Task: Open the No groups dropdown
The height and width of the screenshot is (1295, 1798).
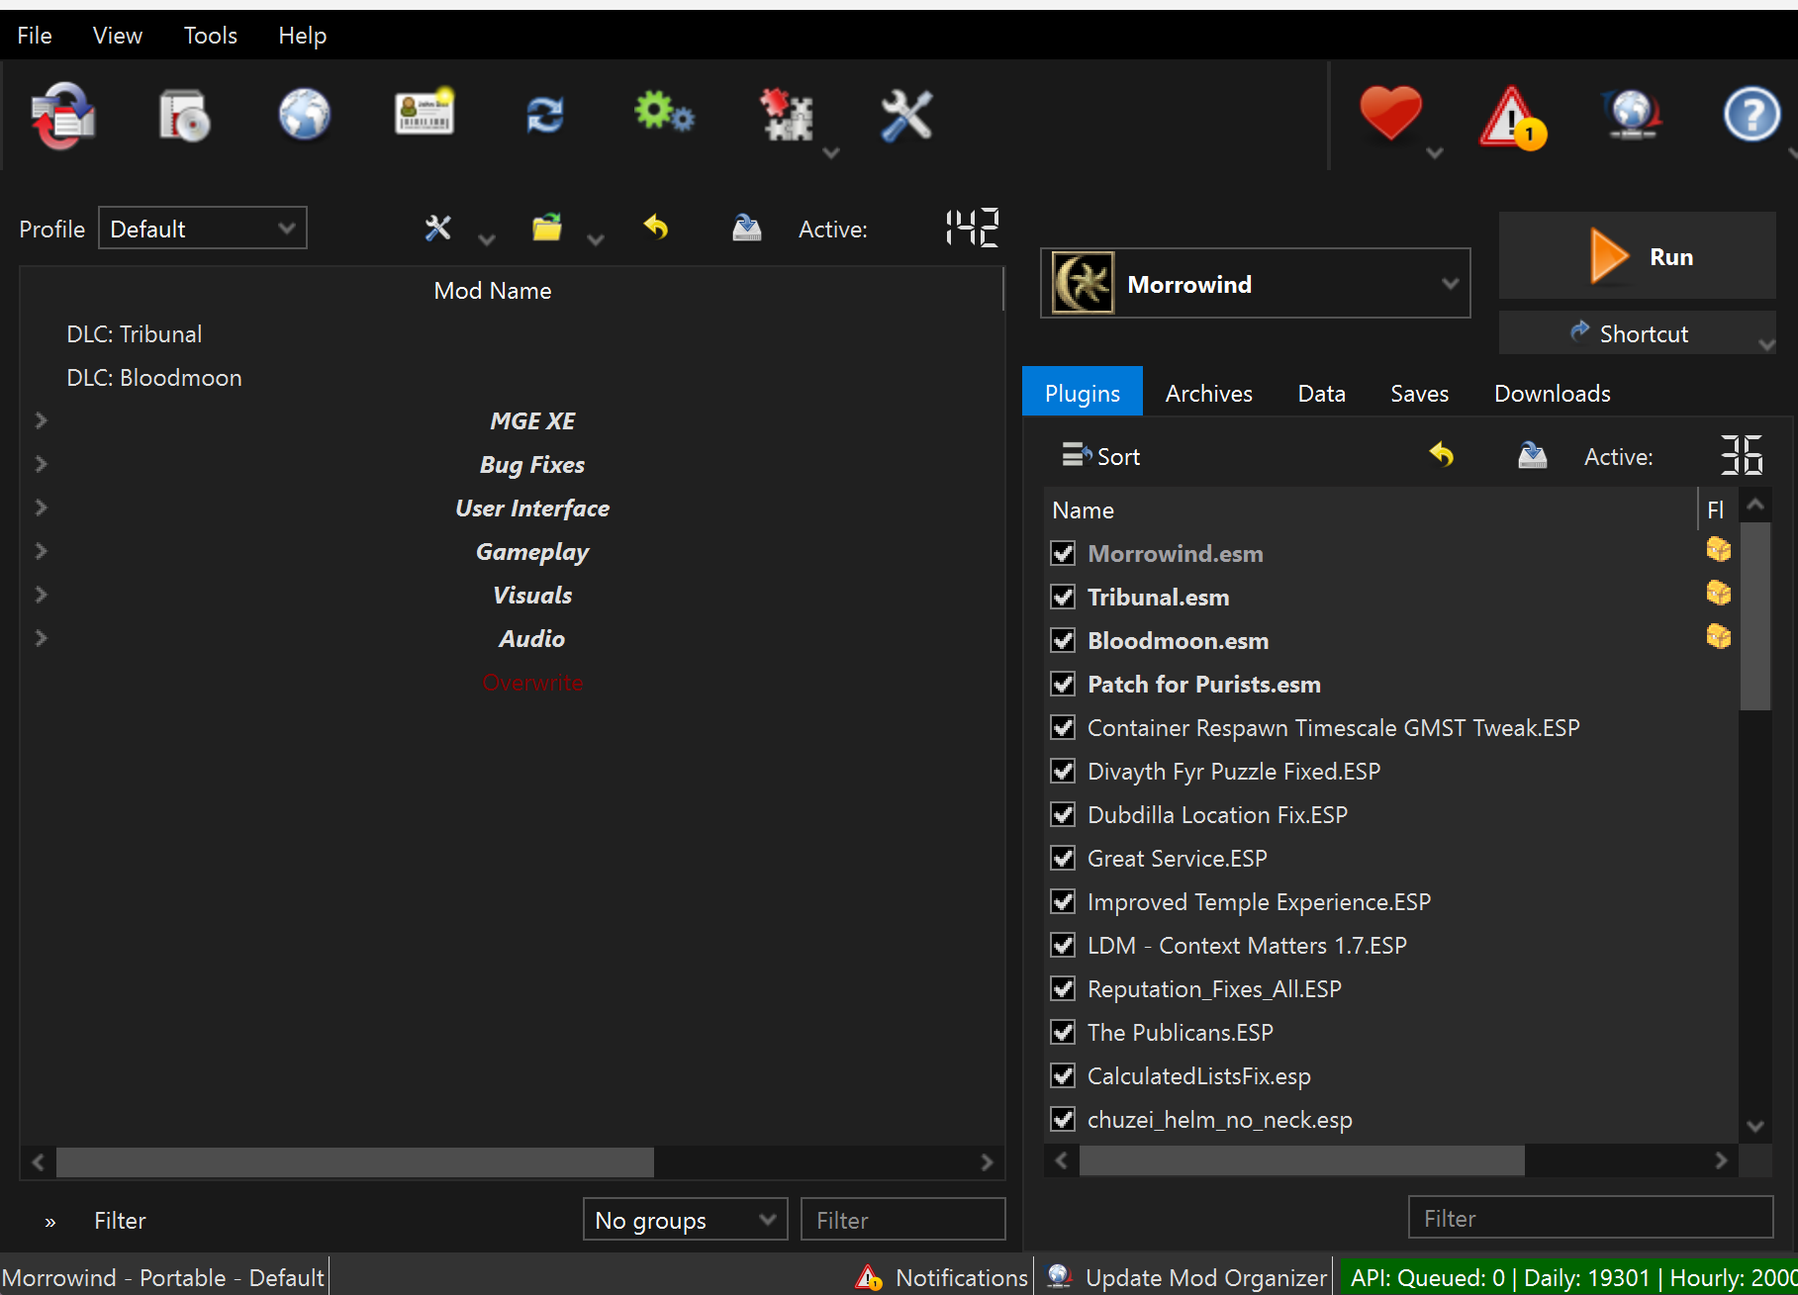Action: 685,1220
